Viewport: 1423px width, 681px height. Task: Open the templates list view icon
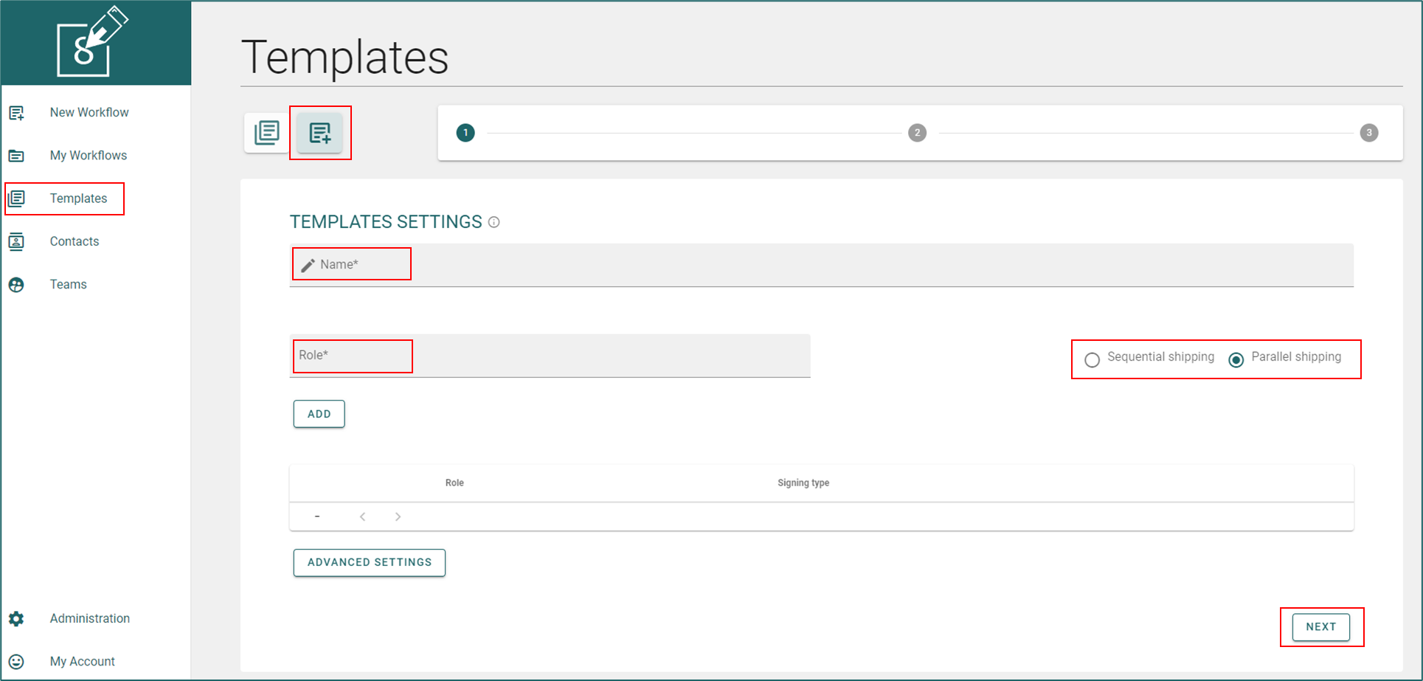tap(267, 133)
